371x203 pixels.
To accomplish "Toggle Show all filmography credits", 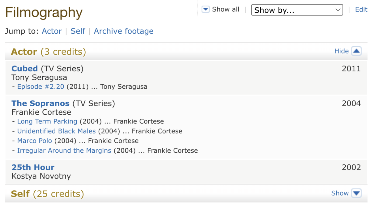I will 225,10.
